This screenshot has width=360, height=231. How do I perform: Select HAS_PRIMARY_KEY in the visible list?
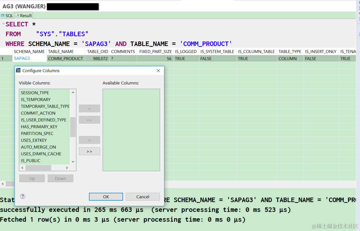coord(39,126)
